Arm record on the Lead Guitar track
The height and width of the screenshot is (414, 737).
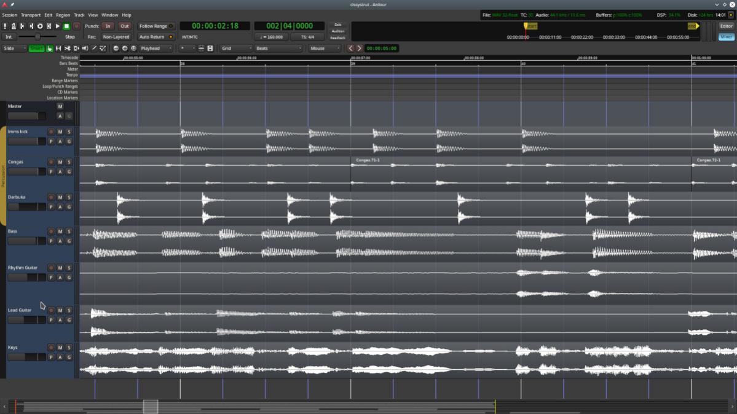coord(52,311)
